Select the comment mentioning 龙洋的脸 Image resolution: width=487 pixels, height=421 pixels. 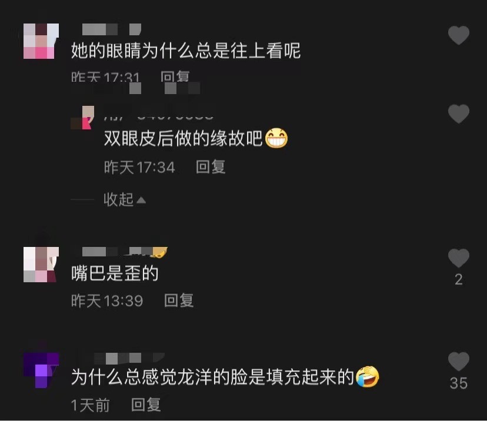click(225, 377)
